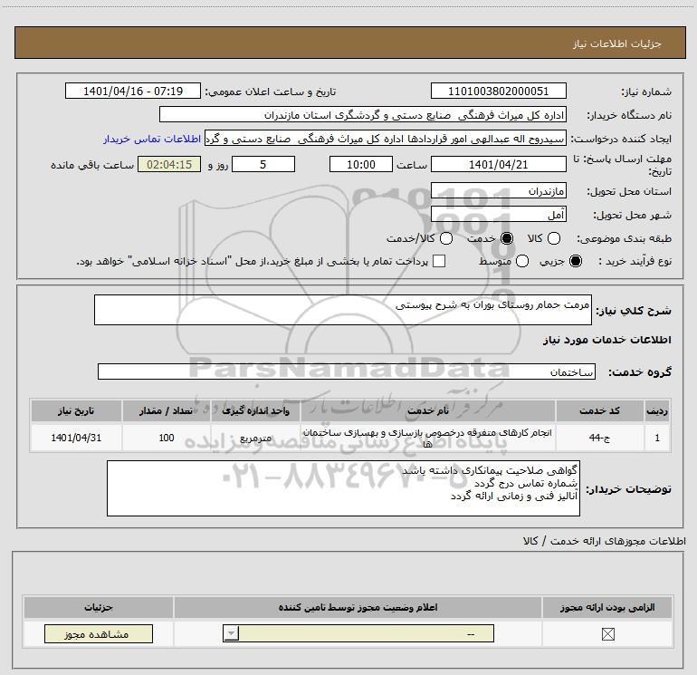Click the تعداد / مقدار column header
Screen dimensions: 697x675
click(x=167, y=410)
